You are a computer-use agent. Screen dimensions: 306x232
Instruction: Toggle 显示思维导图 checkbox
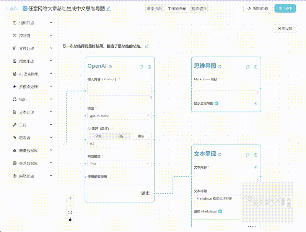click(216, 103)
